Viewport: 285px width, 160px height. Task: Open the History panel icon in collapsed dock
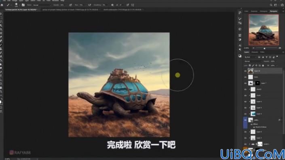[x=240, y=13]
